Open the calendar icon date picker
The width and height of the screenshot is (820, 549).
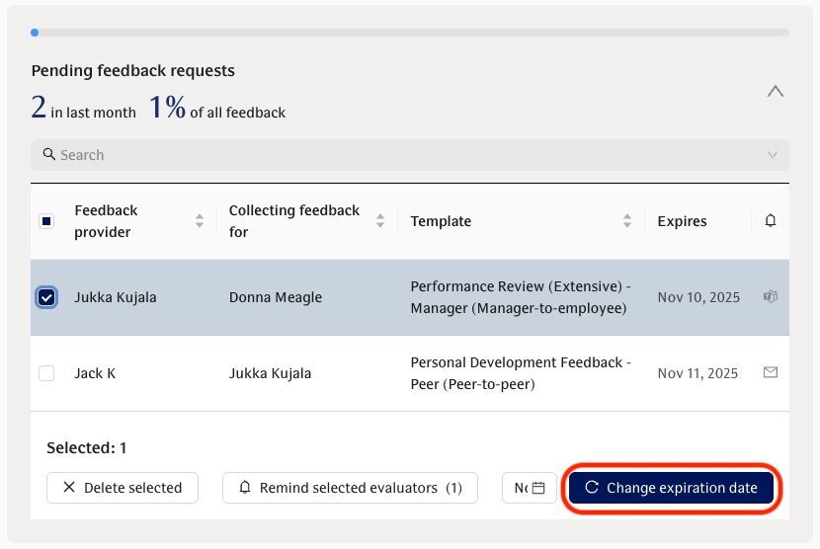point(538,488)
